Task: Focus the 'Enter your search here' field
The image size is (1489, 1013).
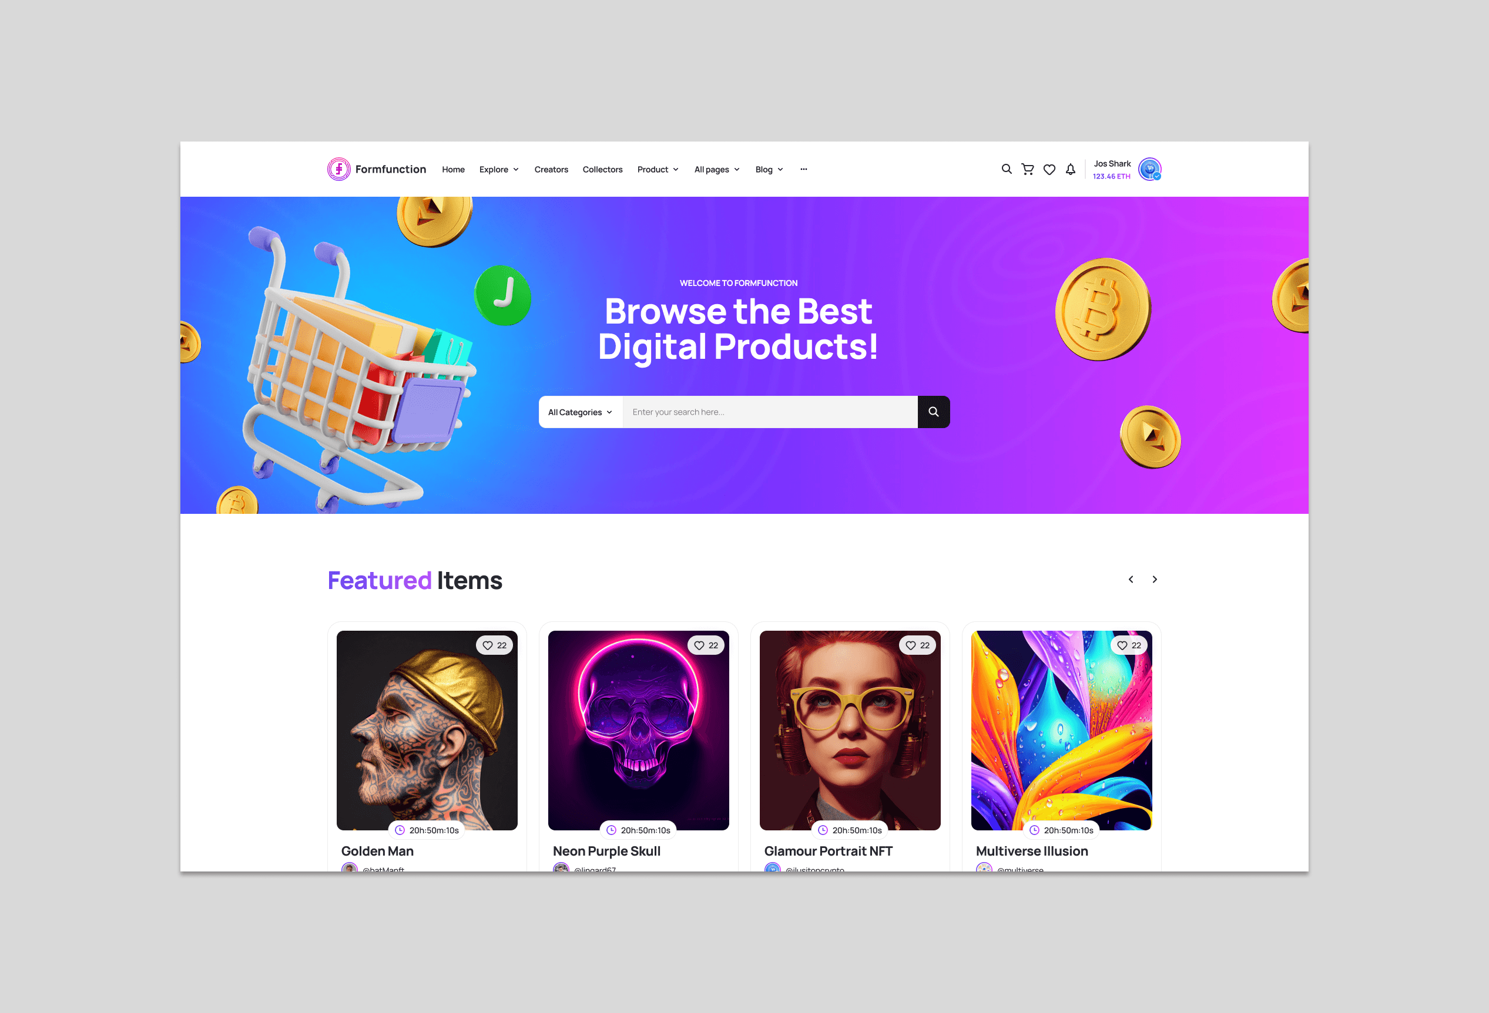Action: pos(770,412)
